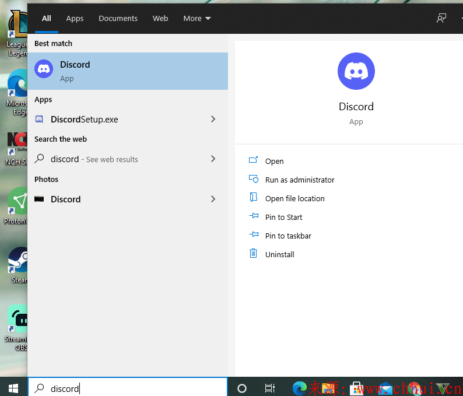Image resolution: width=463 pixels, height=396 pixels.
Task: Switch to the All tab
Action: (x=47, y=18)
